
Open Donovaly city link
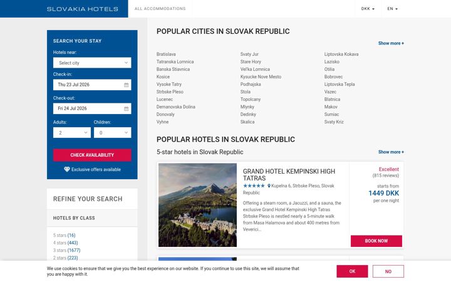pos(165,114)
